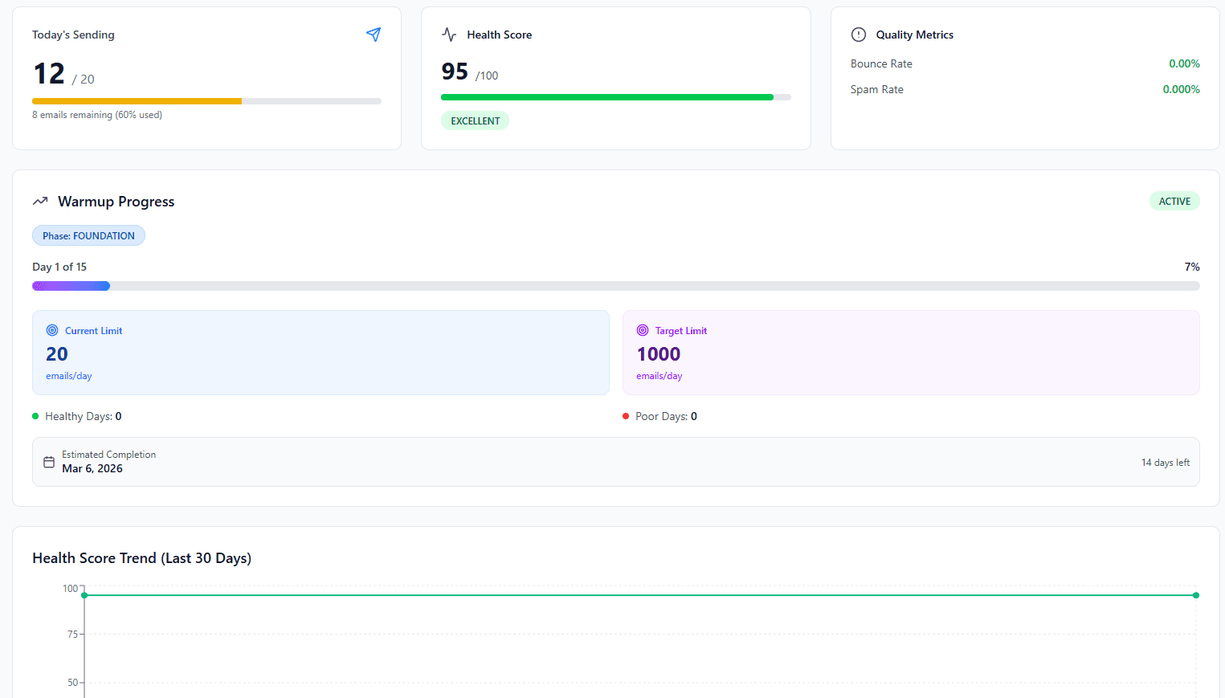Click the green Healthy Days dot indicator

tap(34, 416)
